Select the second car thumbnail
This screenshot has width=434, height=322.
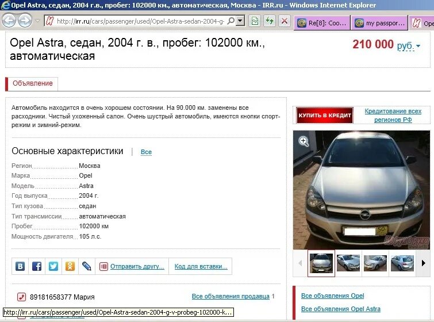click(348, 263)
